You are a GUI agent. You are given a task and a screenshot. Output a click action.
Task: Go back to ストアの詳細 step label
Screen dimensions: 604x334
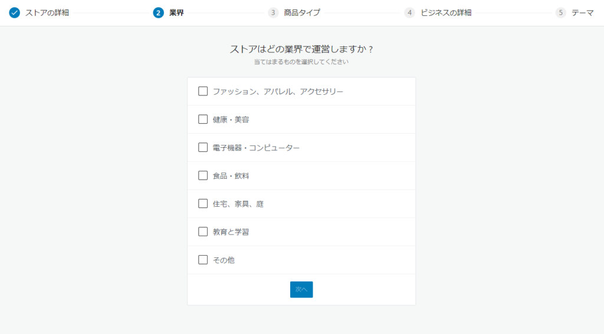tap(47, 13)
